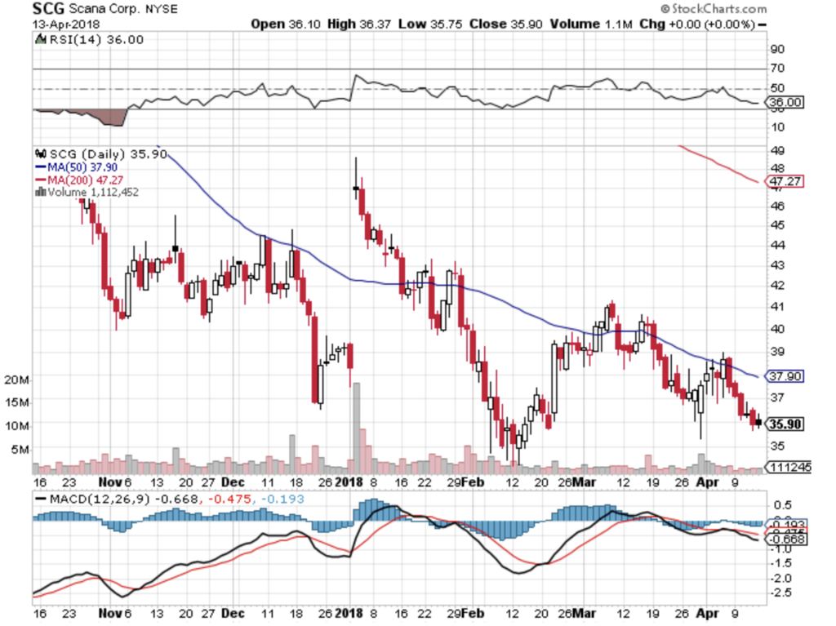Image resolution: width=836 pixels, height=626 pixels.
Task: Click the RSI 70 level axis label
Action: 777,69
